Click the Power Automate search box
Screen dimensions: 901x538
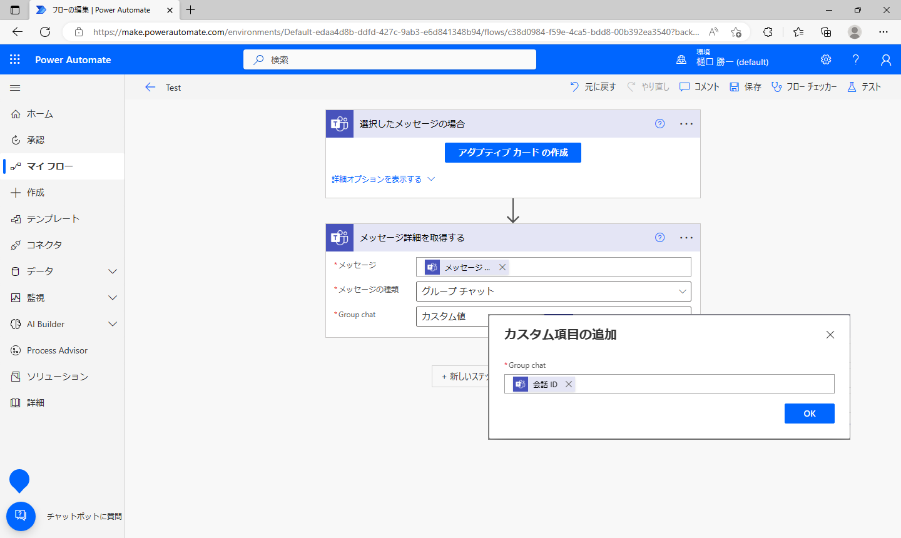pyautogui.click(x=390, y=59)
